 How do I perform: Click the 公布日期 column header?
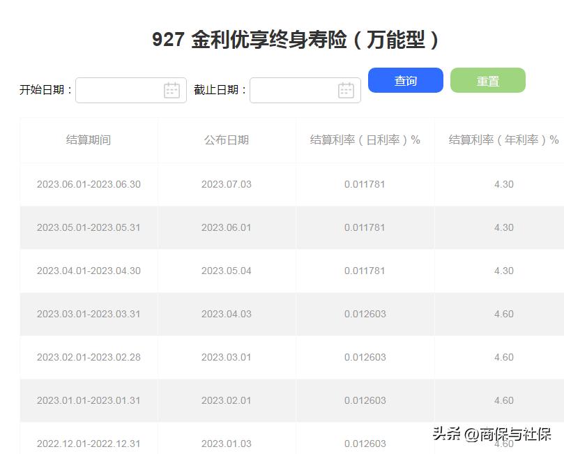click(227, 139)
